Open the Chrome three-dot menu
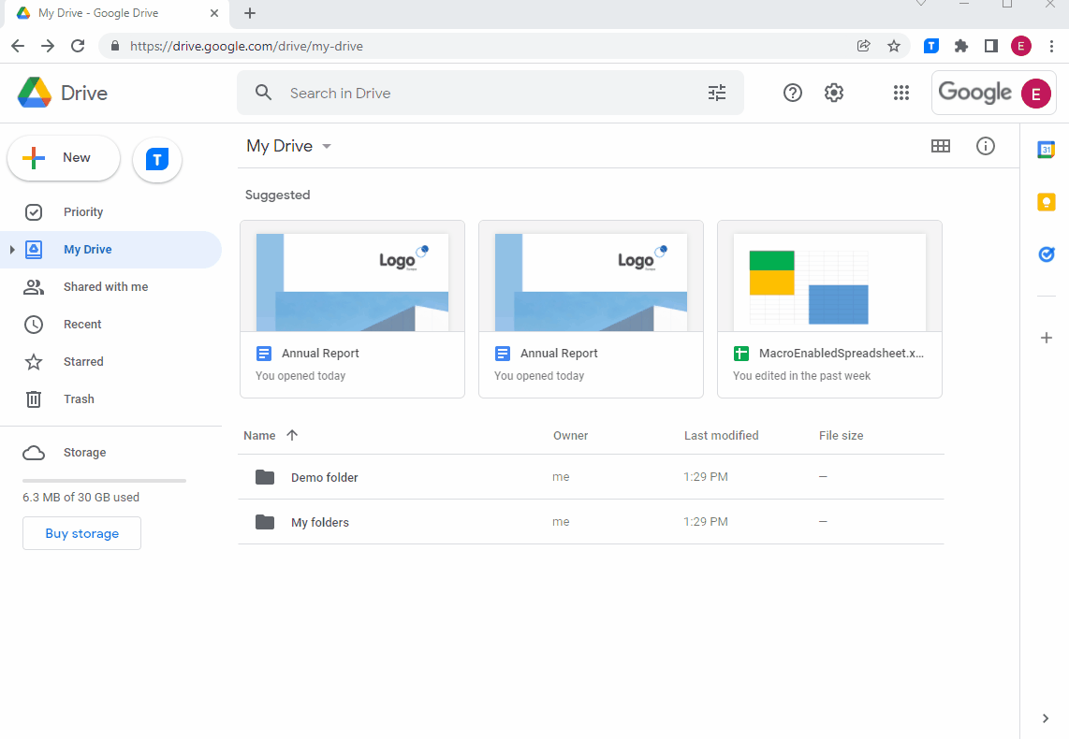 [1053, 45]
